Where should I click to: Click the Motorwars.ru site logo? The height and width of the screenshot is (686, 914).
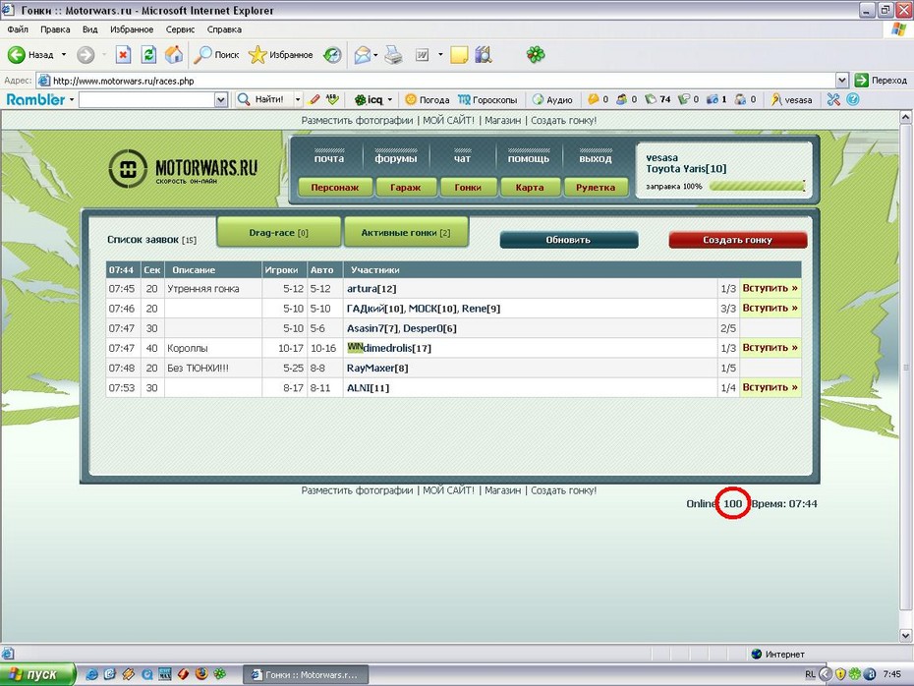click(x=183, y=168)
